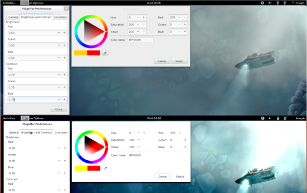Click Activities in the top bar

coord(9,3)
